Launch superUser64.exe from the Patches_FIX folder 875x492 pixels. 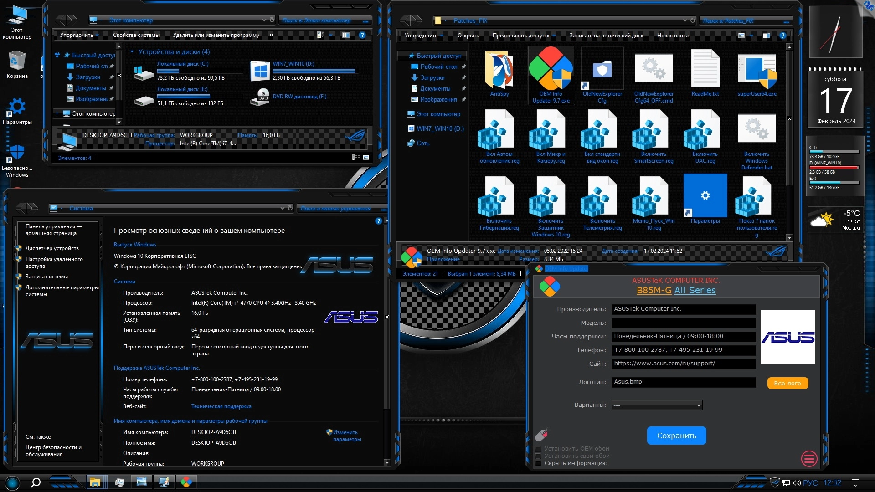[757, 71]
